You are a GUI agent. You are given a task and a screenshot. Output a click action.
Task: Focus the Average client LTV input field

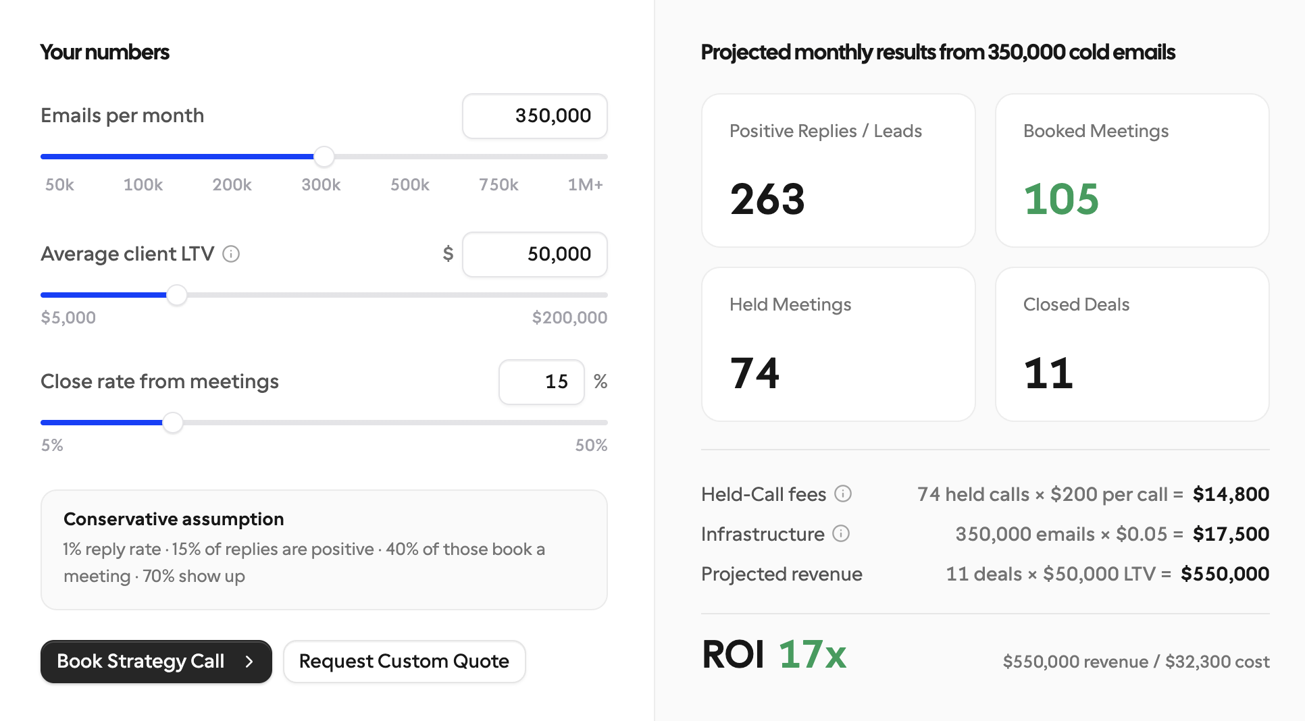coord(534,255)
